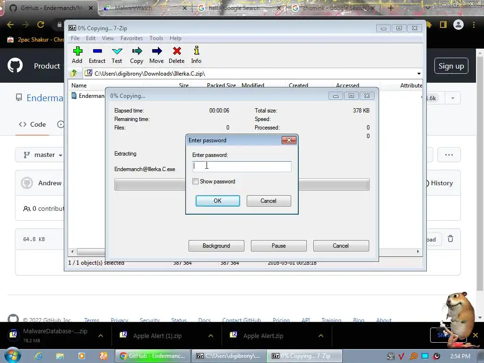Pause the copying operation
This screenshot has width=484, height=363.
click(x=279, y=246)
